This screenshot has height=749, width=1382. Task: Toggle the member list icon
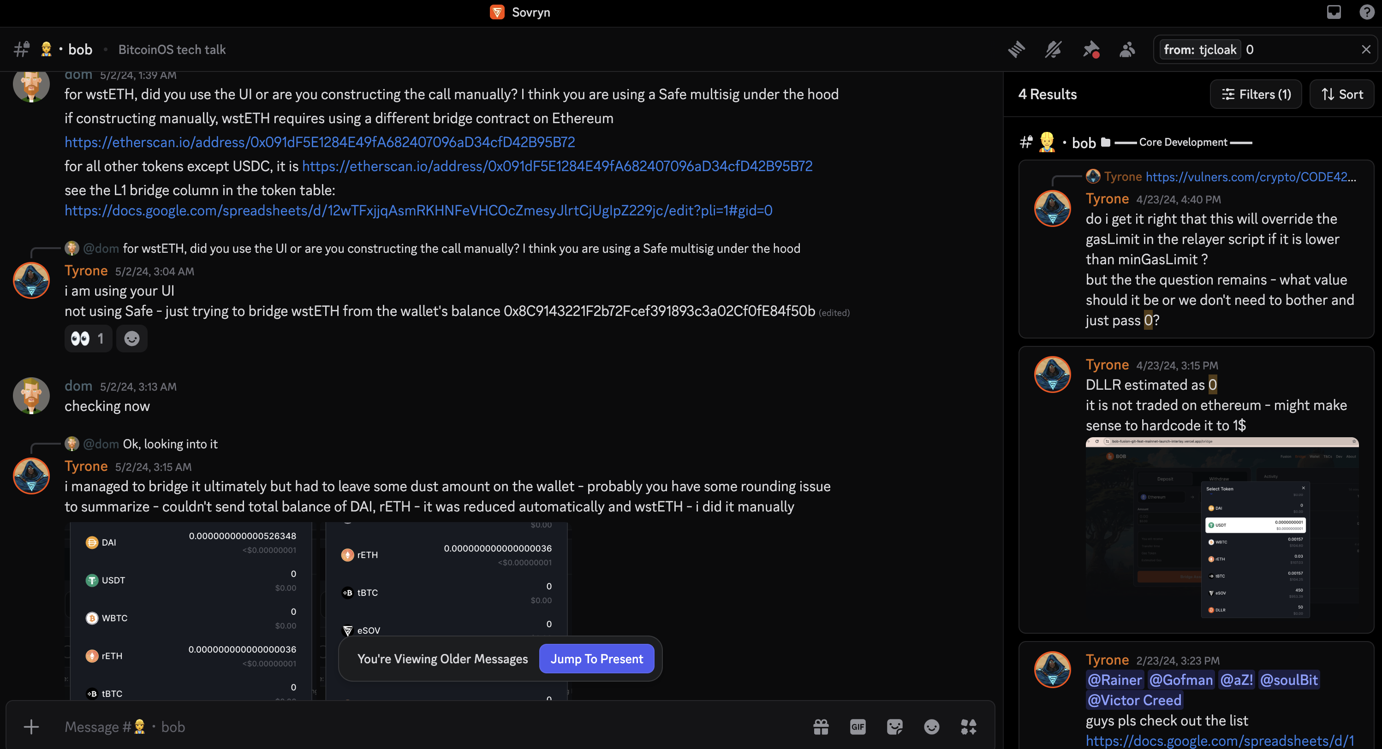[1127, 50]
